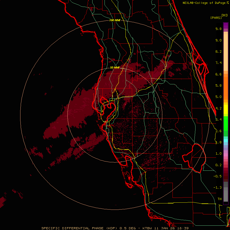The image size is (230, 230).
Task: Pick the purple band atop the color scale
Action: [226, 26]
